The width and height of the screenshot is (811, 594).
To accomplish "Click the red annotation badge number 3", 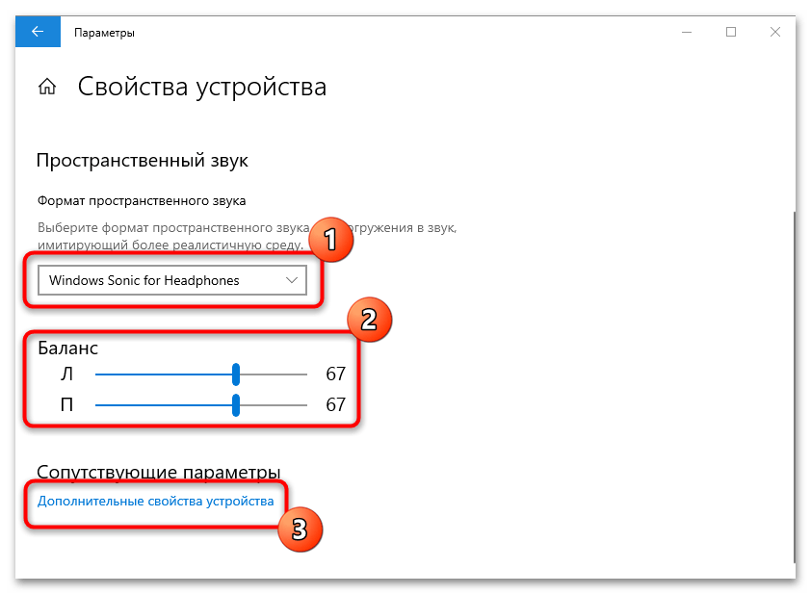I will (300, 529).
